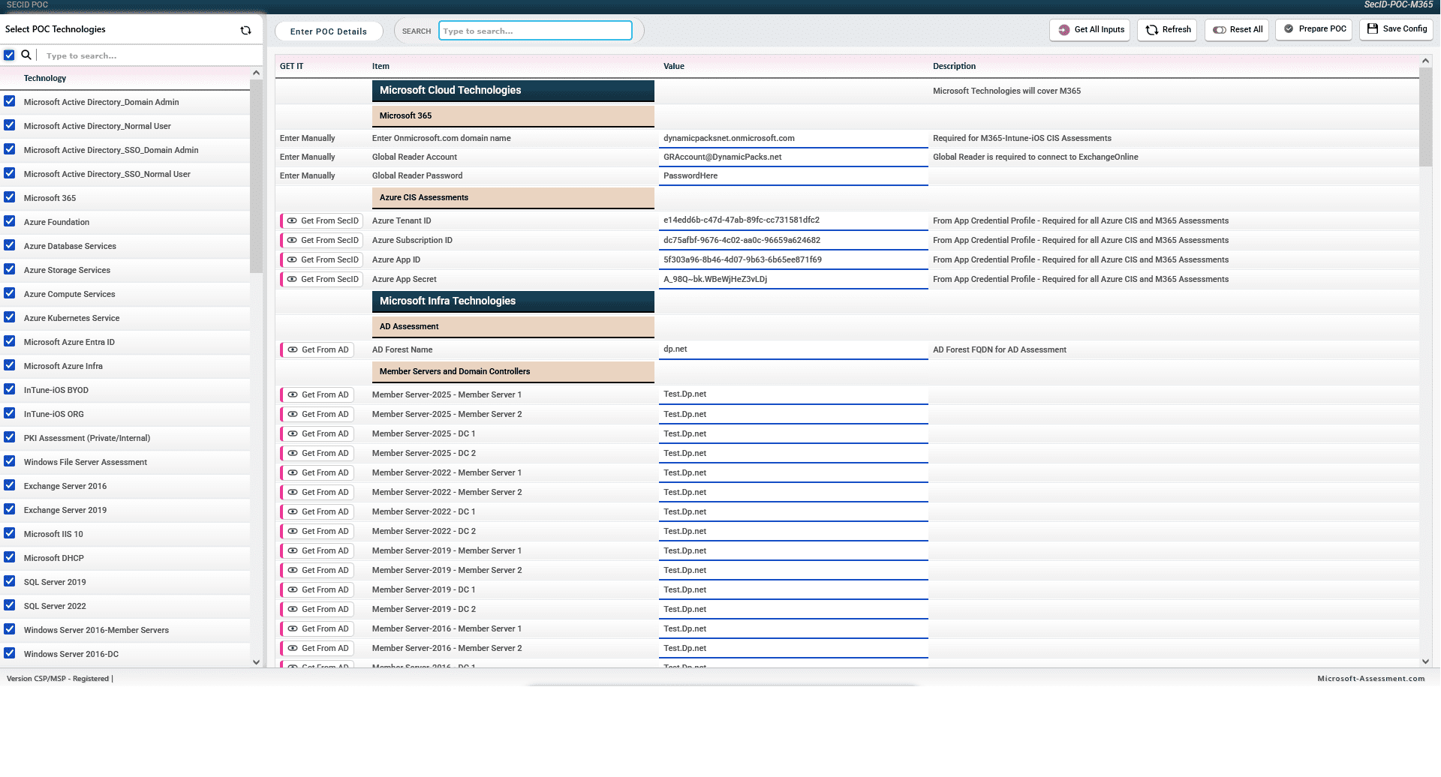The image size is (1441, 777).
Task: Click the main table scroll up arrow
Action: coord(1425,61)
